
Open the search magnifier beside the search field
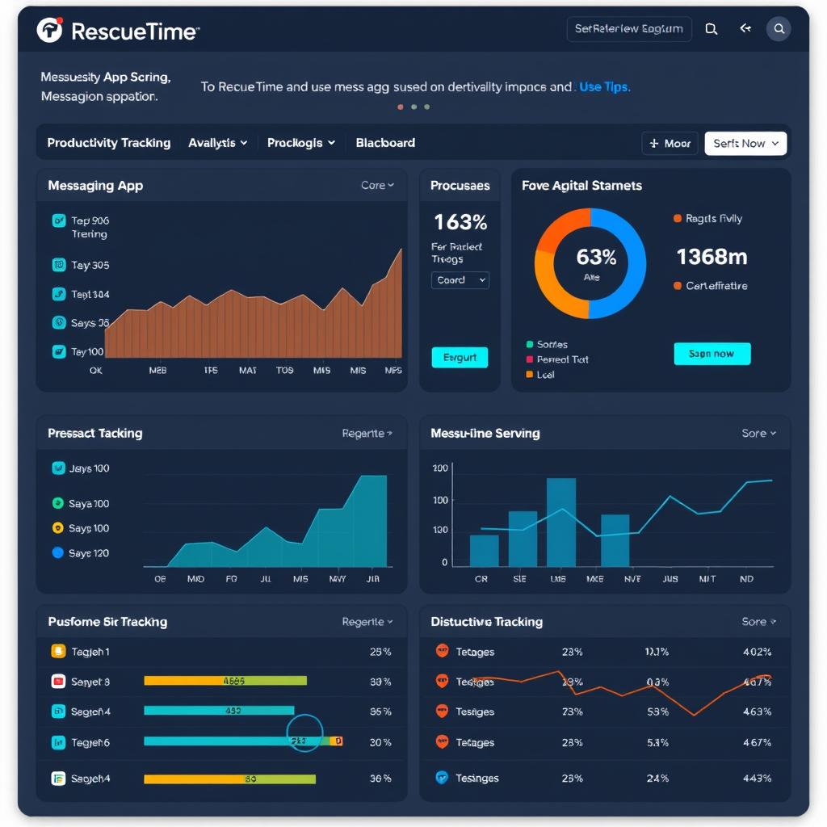[x=711, y=29]
